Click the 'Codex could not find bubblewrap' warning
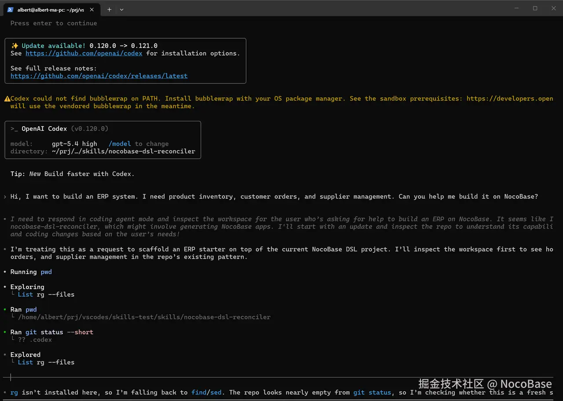The image size is (563, 401). tap(281, 102)
